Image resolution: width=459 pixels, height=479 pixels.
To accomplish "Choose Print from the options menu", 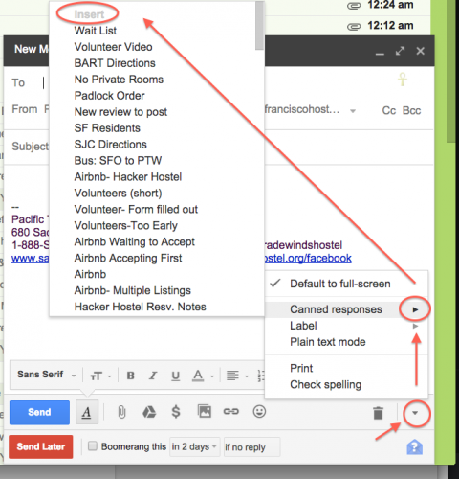I will pyautogui.click(x=346, y=368).
